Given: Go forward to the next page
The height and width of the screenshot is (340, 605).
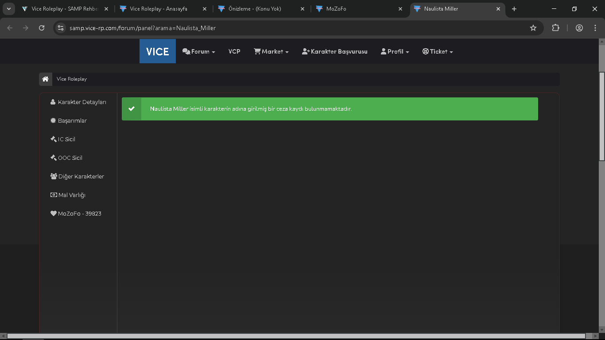Looking at the screenshot, I should point(26,28).
